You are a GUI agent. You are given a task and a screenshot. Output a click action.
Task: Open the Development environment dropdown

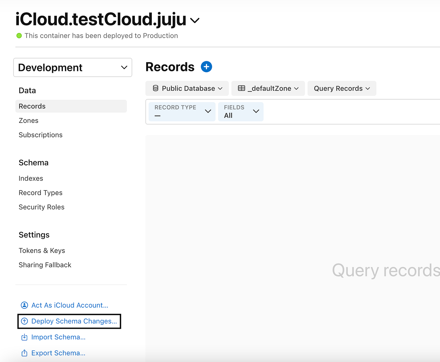[72, 67]
